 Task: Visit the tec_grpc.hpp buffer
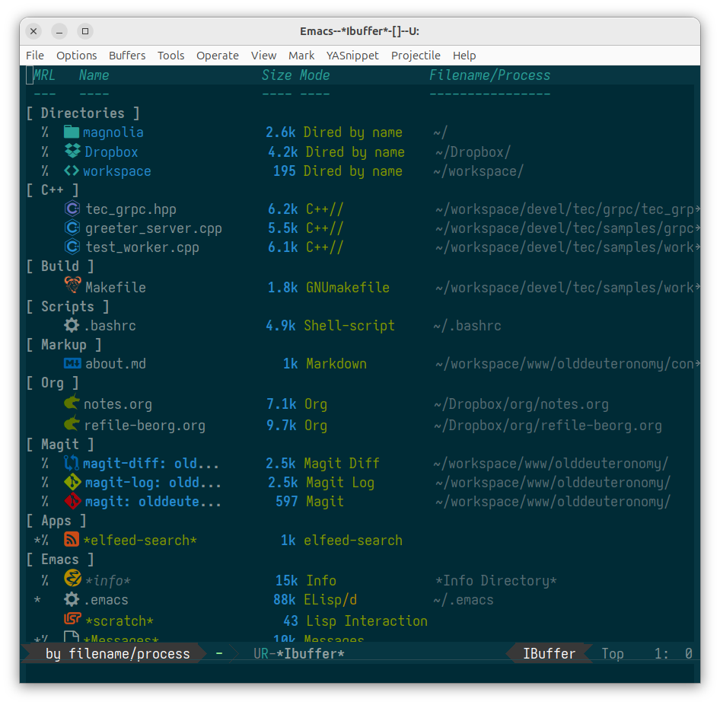[132, 209]
